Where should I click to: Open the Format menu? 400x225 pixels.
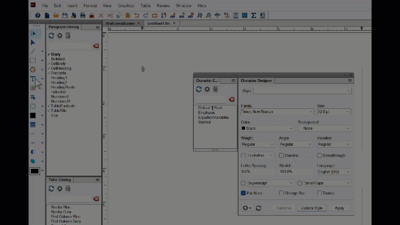90,6
